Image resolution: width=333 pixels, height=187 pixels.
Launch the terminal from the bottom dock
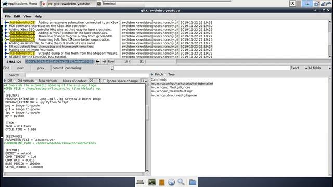[151, 182]
